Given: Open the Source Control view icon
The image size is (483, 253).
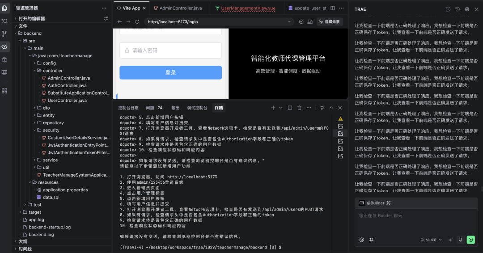Looking at the screenshot, I should 4,34.
